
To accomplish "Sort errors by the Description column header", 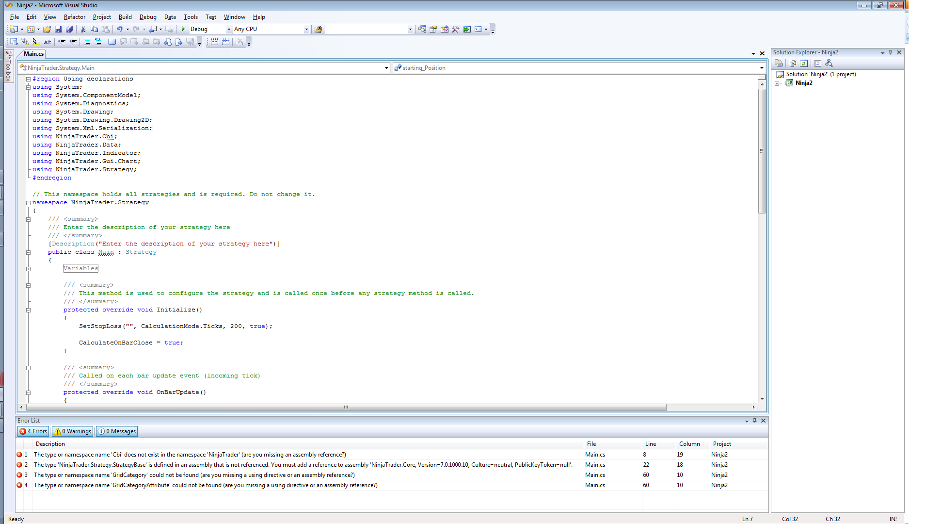I will (308, 444).
